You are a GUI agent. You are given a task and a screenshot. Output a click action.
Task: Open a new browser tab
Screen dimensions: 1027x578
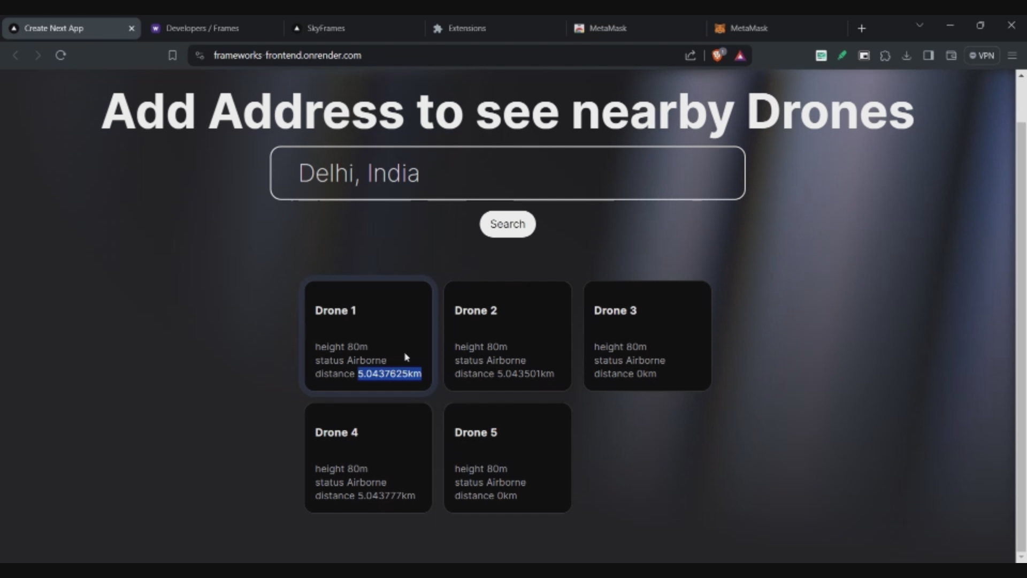pos(862,28)
